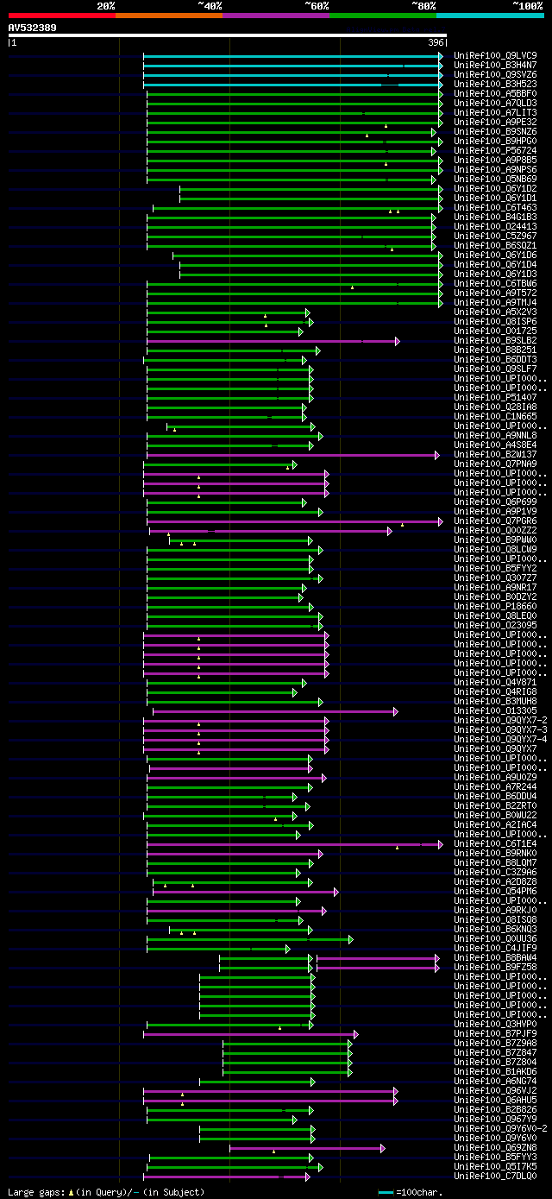
Task: Open hit UniRef100_Q9LVC9
Action: coord(495,55)
